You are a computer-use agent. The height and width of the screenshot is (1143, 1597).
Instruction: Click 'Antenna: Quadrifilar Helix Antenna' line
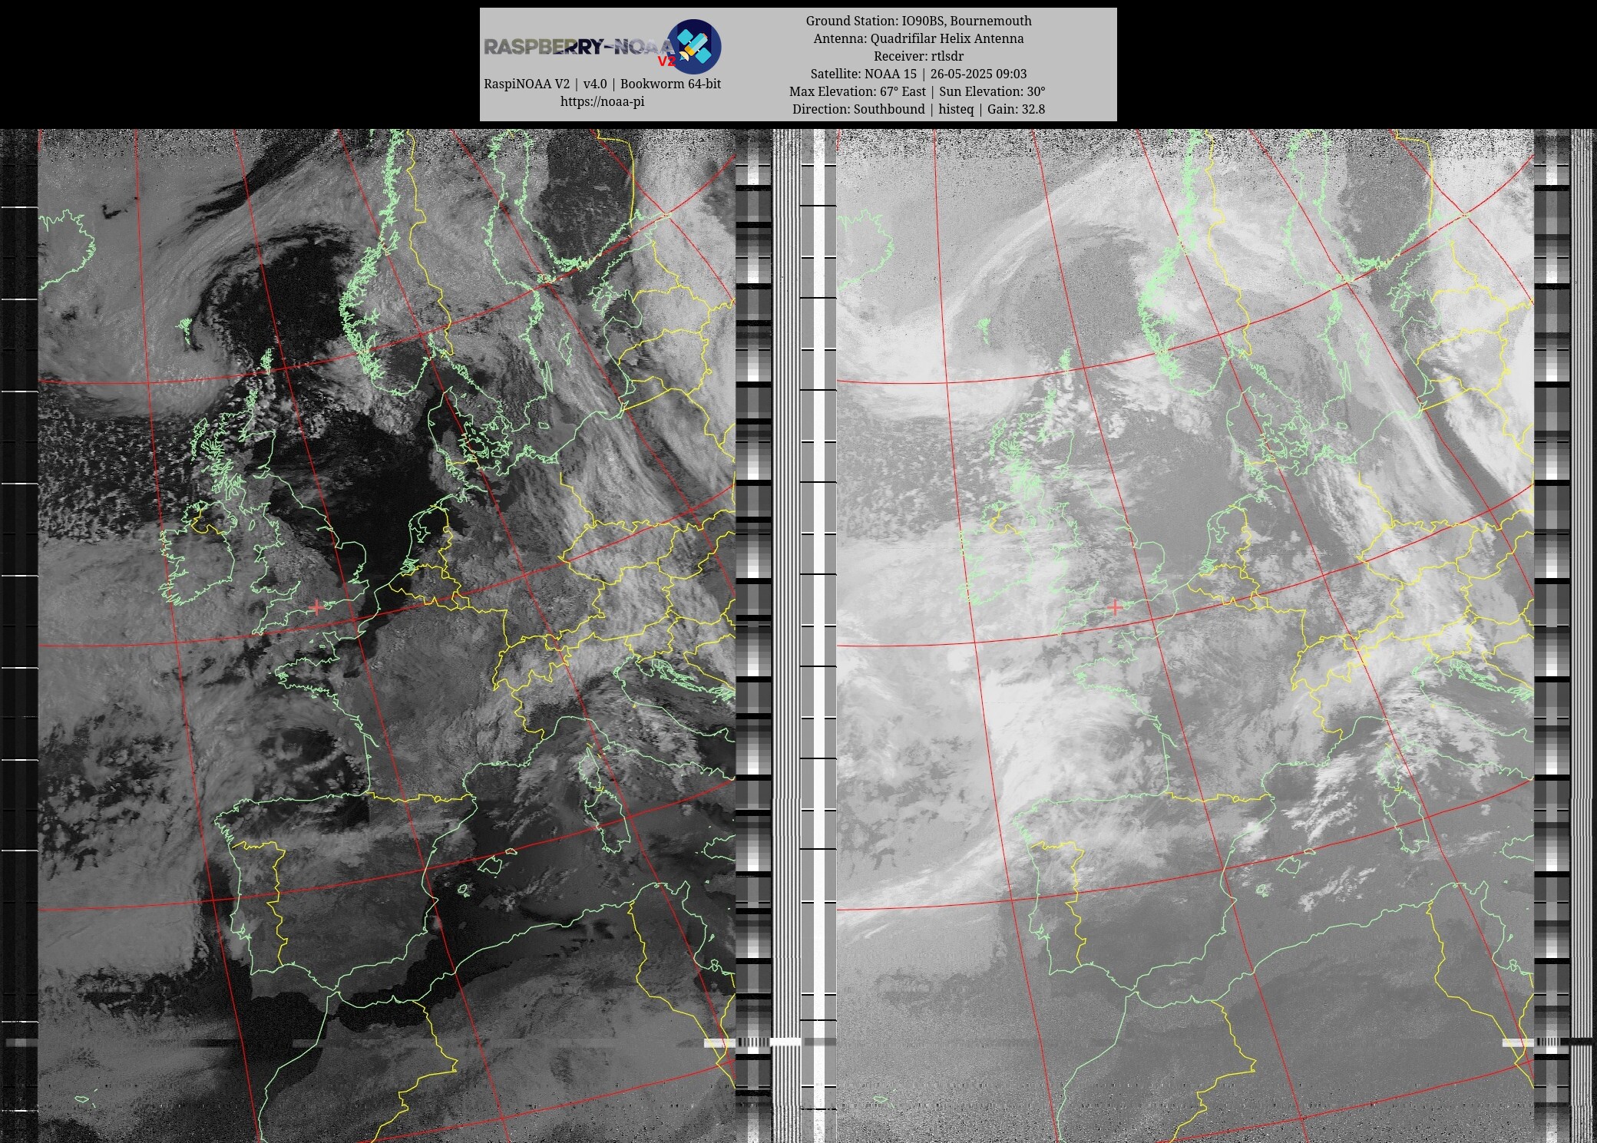[x=918, y=38]
